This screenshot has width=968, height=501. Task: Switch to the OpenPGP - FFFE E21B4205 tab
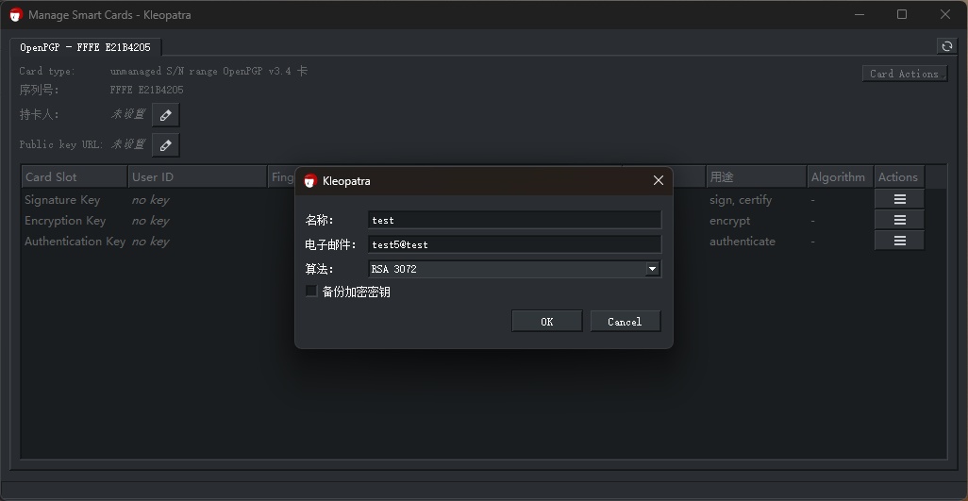(85, 47)
